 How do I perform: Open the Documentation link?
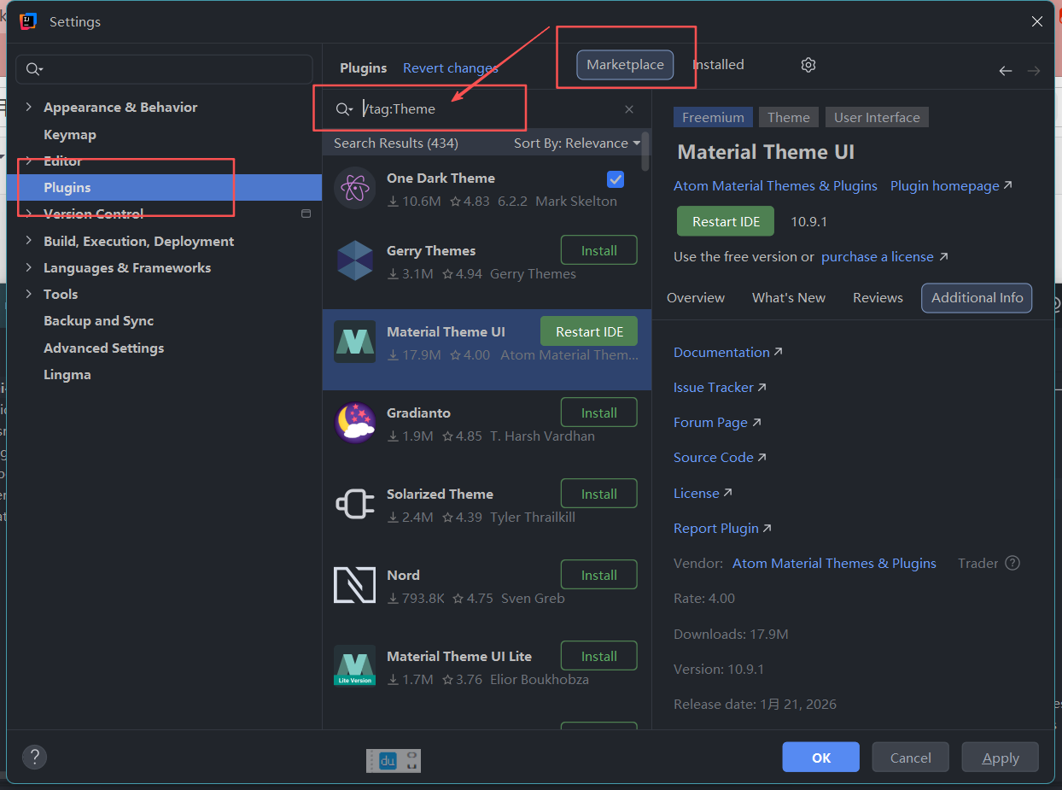click(727, 352)
